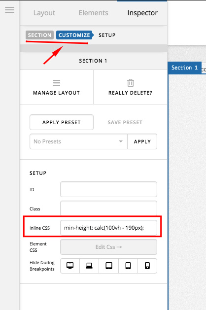The image size is (206, 310).
Task: Open the No Presets dropdown
Action: (x=78, y=141)
